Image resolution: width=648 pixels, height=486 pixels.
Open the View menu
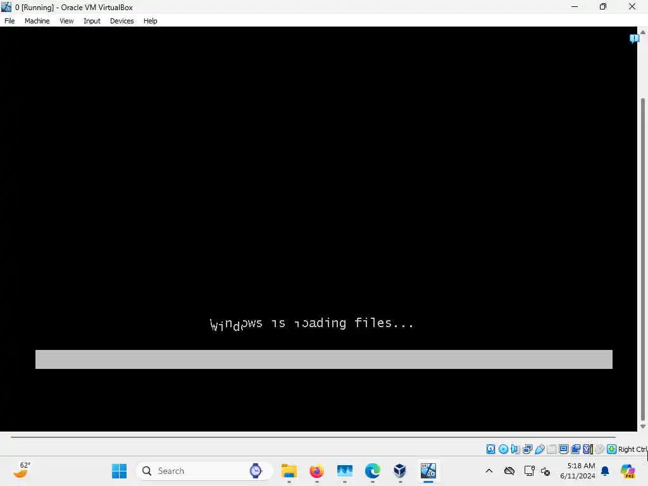[x=66, y=21]
